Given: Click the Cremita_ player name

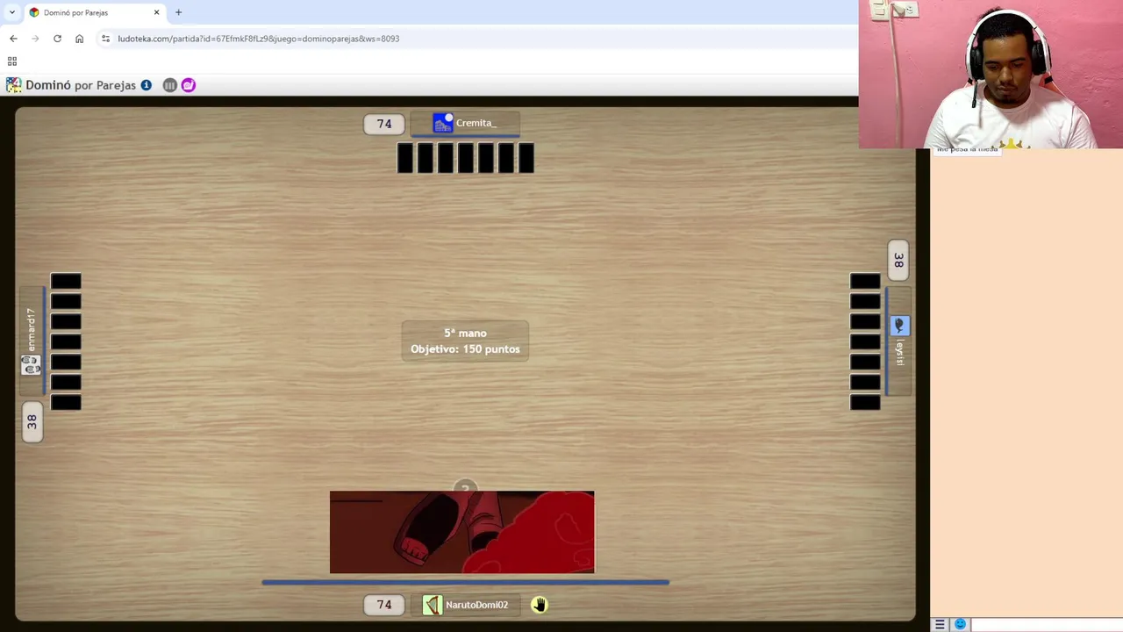Looking at the screenshot, I should coord(476,123).
